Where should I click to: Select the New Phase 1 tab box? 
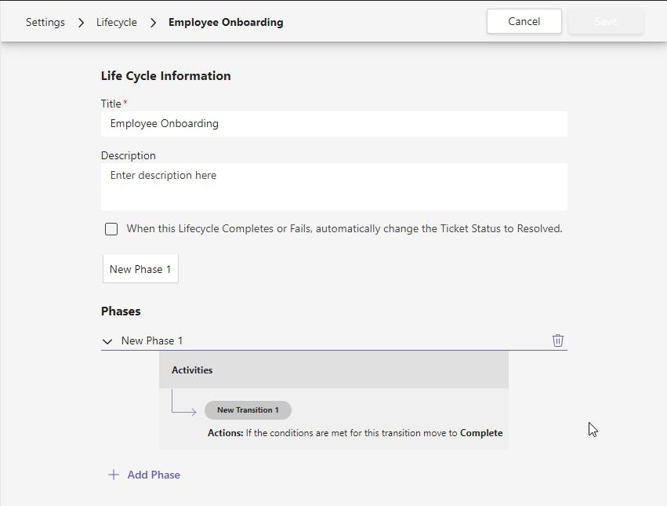140,269
